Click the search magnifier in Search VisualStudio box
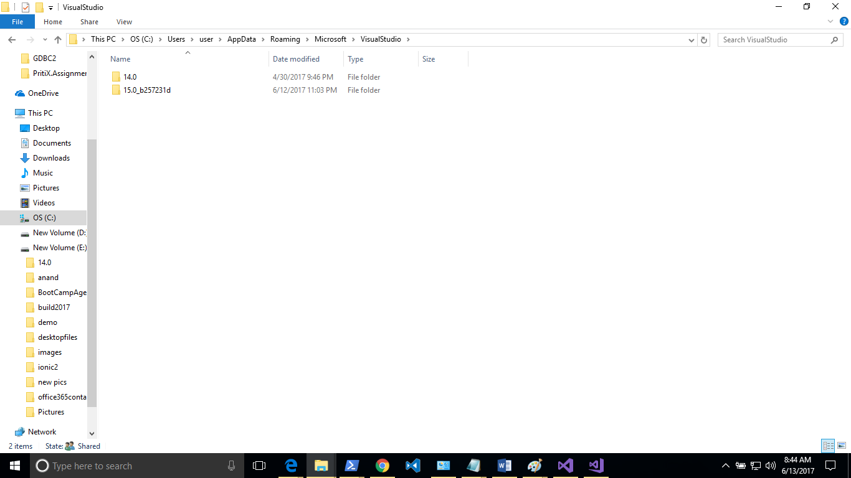851x478 pixels. 835,39
